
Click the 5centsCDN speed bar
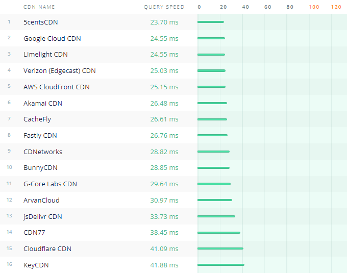pyautogui.click(x=211, y=22)
